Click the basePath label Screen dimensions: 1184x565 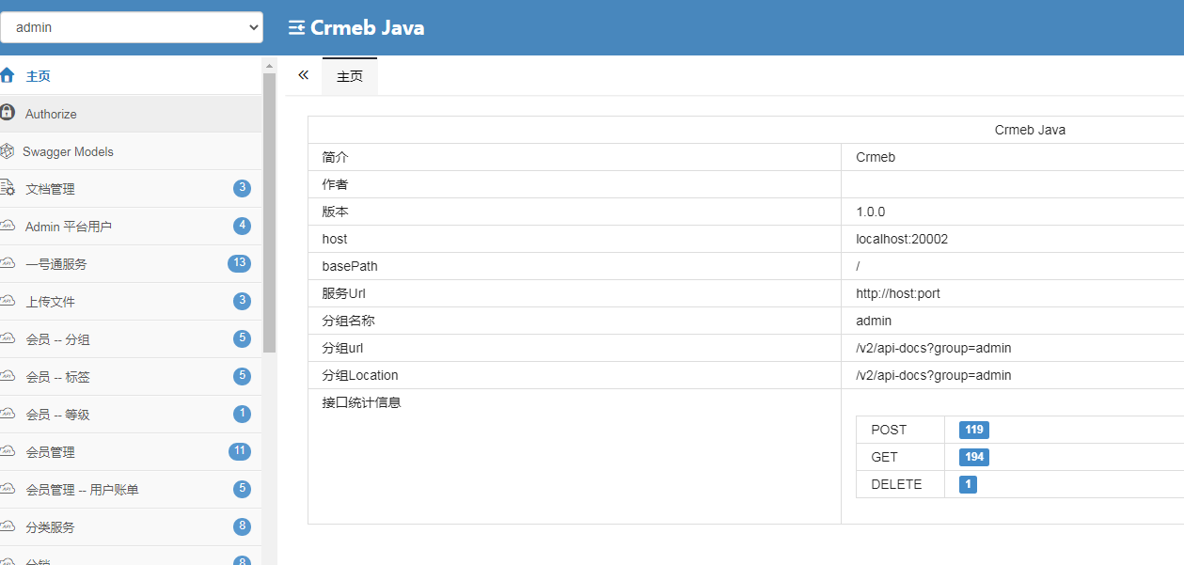[350, 266]
